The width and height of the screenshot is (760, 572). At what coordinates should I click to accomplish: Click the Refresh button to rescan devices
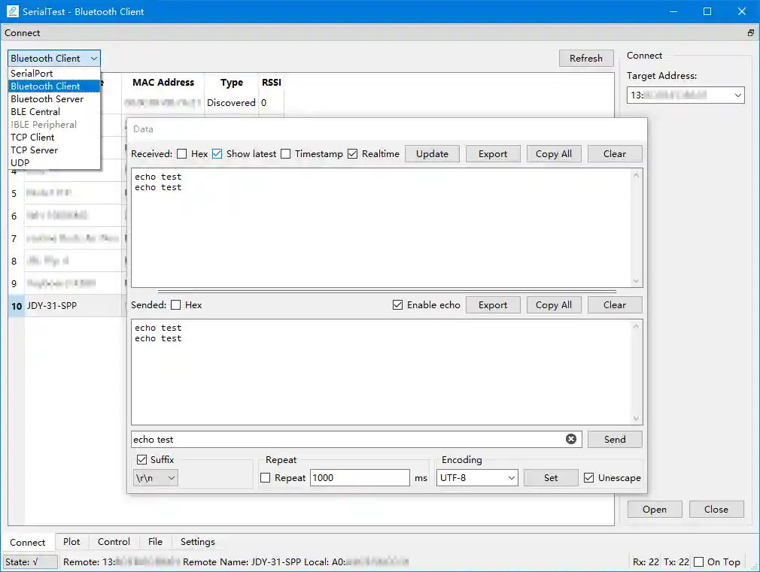pyautogui.click(x=585, y=58)
